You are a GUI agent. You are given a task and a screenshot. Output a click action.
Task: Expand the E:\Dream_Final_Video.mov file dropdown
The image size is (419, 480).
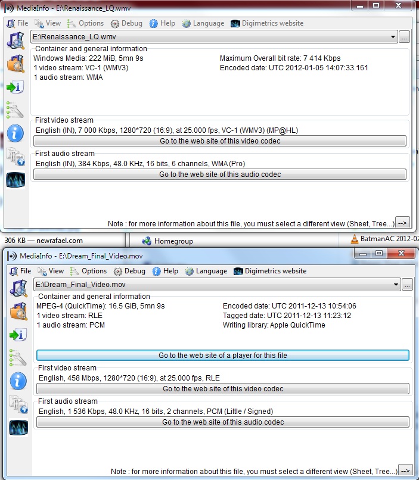click(396, 285)
